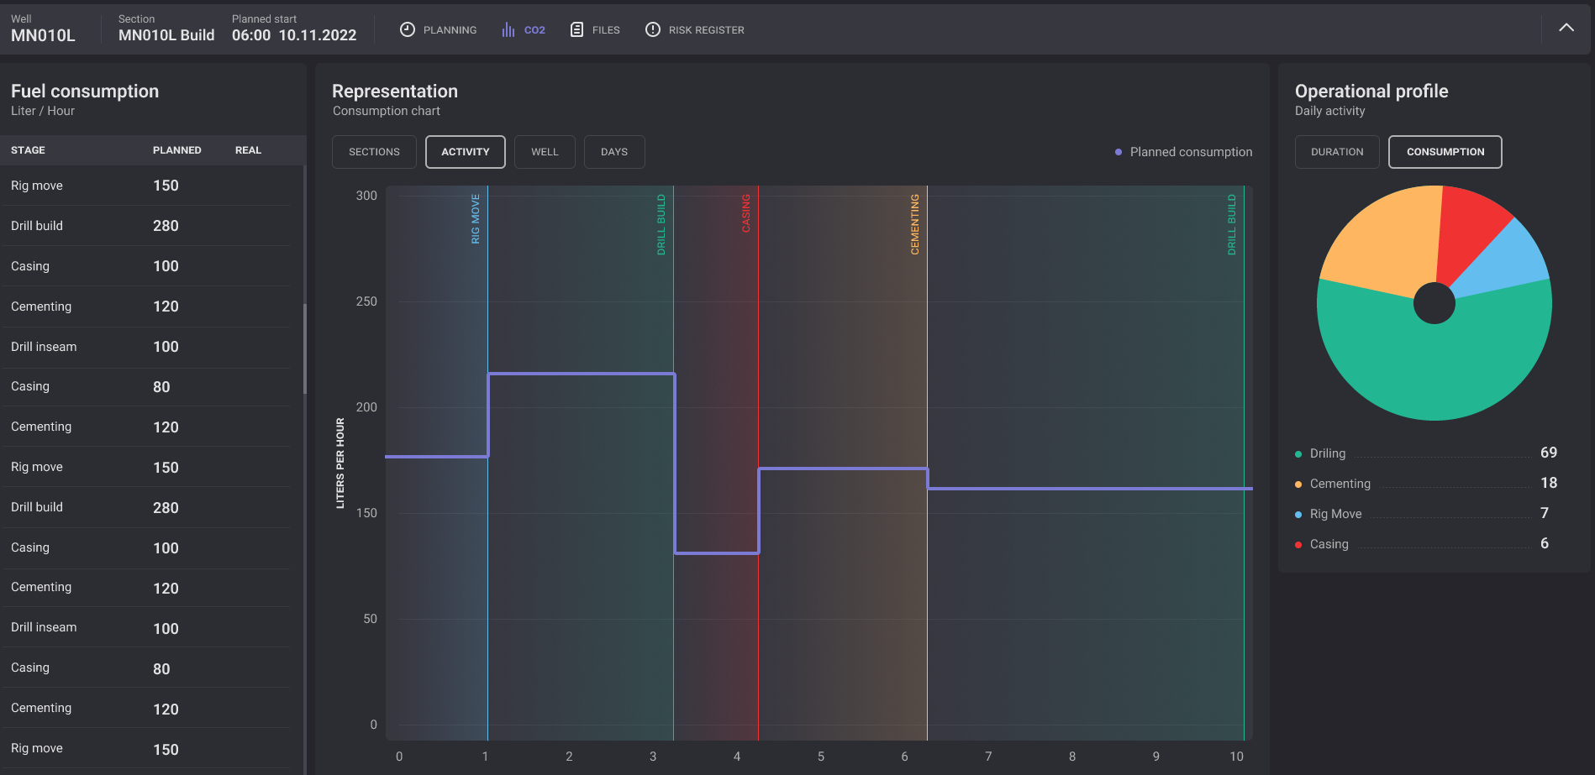1595x775 pixels.
Task: Click the blue Rig Move legend dot
Action: (1298, 515)
